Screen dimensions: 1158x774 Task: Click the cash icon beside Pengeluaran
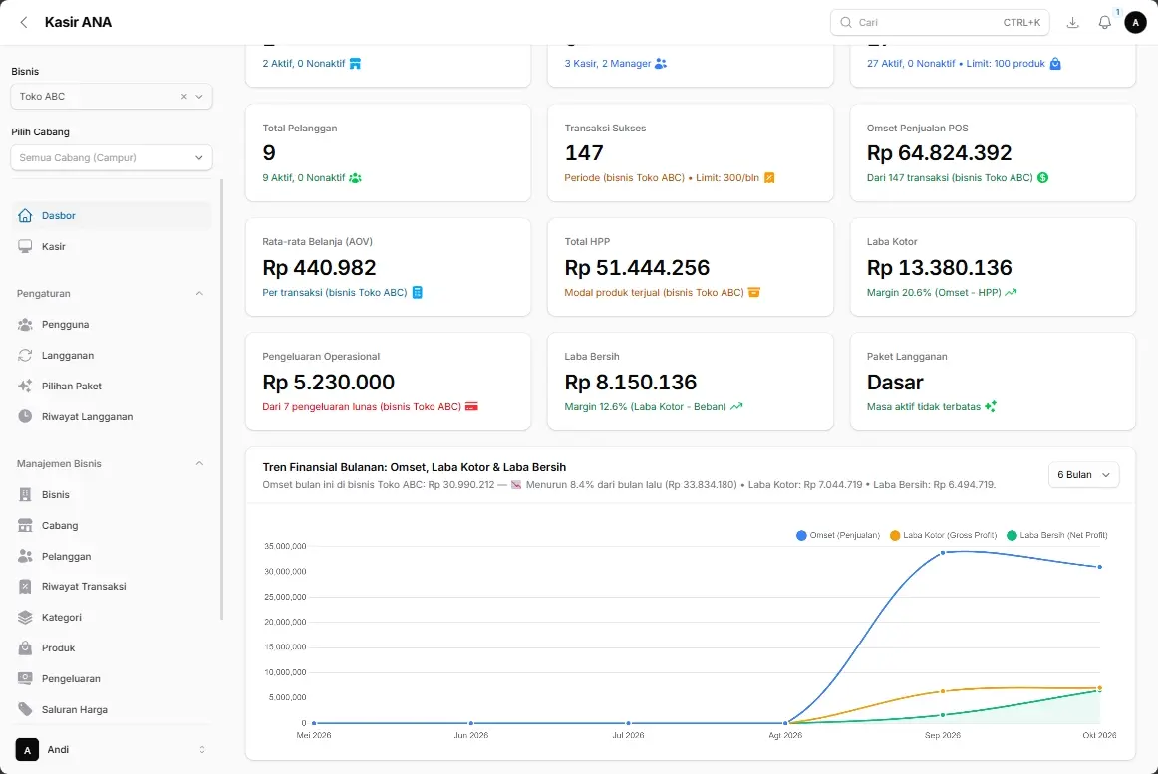[25, 678]
